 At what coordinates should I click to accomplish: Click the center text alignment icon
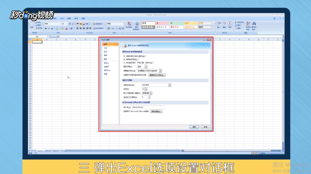pyautogui.click(x=81, y=28)
